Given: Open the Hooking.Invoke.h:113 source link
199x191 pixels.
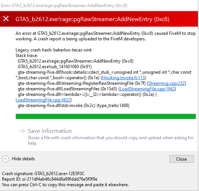Looking at the screenshot, I should pos(124,78).
